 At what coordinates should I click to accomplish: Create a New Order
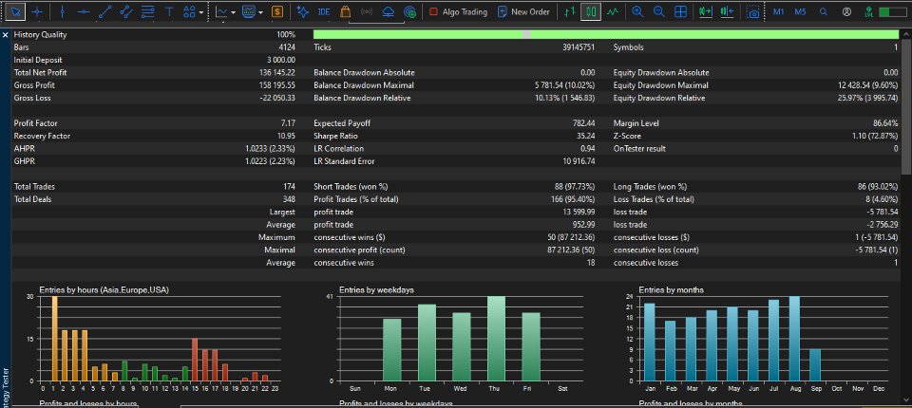tap(523, 11)
